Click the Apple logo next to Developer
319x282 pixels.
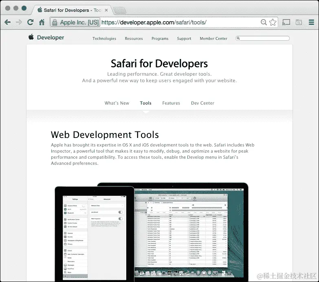tap(31, 37)
